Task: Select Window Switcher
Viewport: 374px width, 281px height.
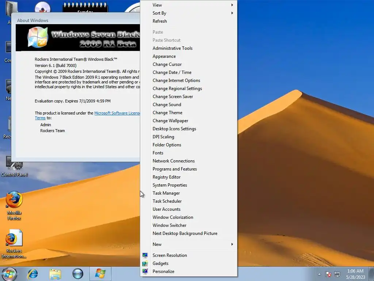Action: point(189,225)
